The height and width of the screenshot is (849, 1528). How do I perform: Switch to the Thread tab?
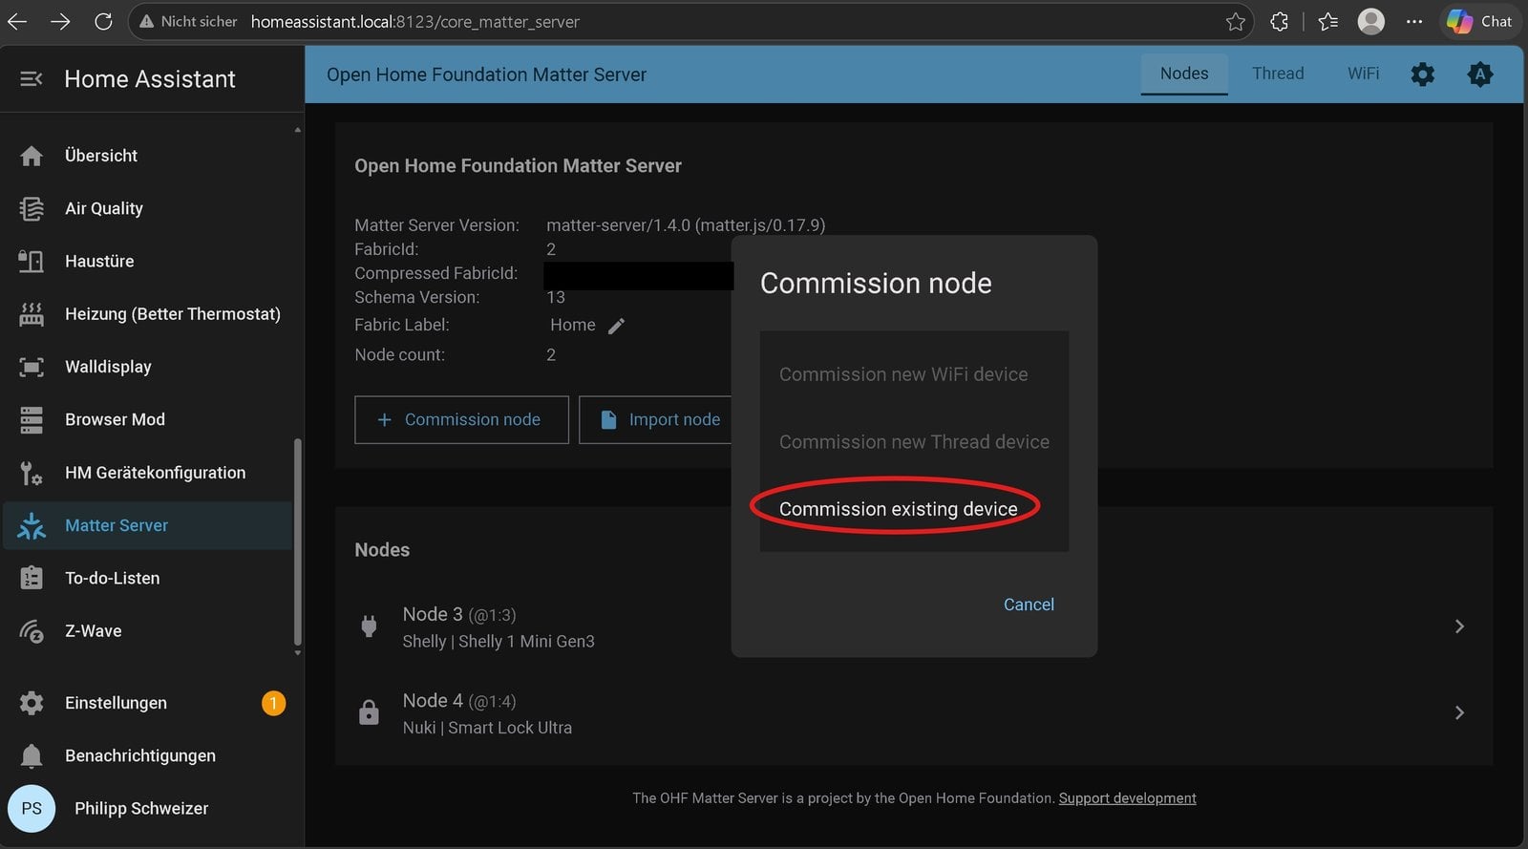pos(1278,74)
